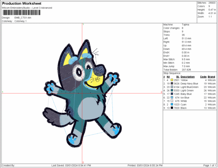Click the embroidered dog design preview
The width and height of the screenshot is (218, 168).
(x=82, y=93)
